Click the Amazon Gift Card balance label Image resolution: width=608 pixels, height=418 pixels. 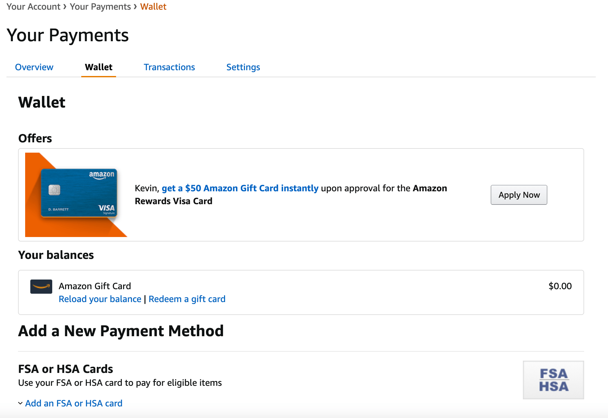coord(95,286)
